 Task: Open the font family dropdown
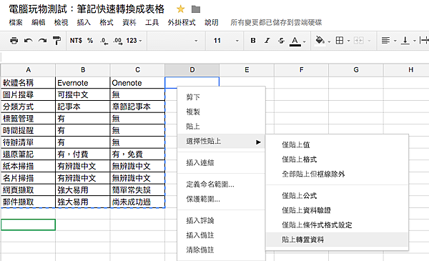point(176,41)
